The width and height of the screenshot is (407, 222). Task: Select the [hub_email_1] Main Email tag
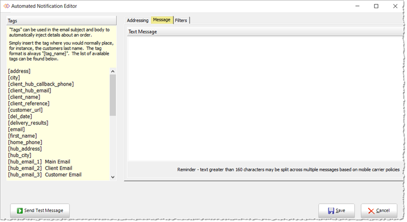click(39, 162)
